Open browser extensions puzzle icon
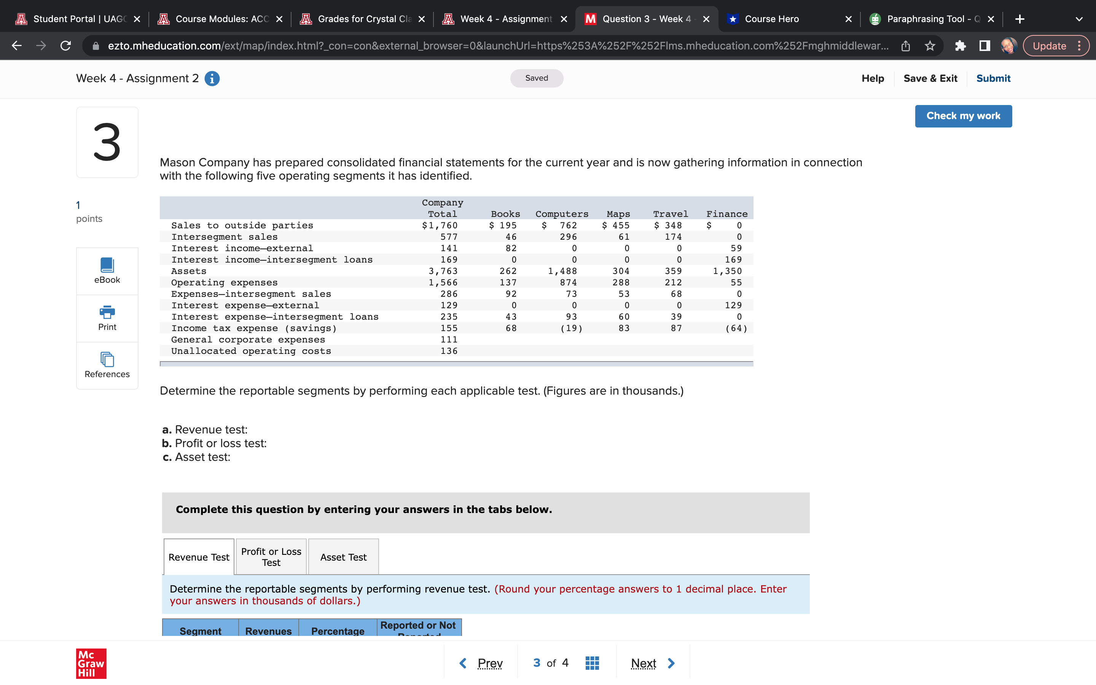 960,46
